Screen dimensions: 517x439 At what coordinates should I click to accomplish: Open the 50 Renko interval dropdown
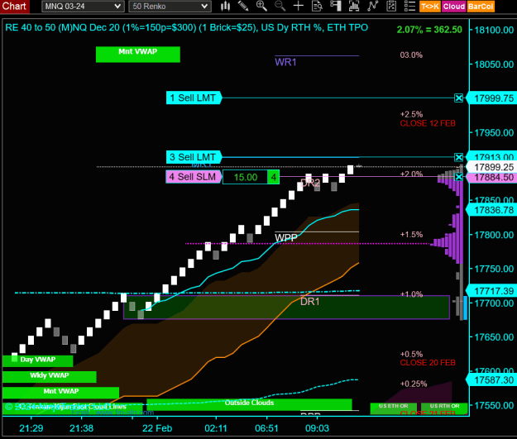click(x=170, y=7)
